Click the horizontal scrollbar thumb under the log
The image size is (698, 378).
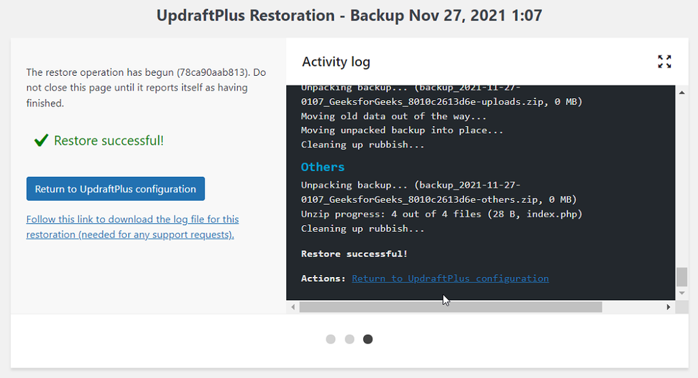coord(450,307)
